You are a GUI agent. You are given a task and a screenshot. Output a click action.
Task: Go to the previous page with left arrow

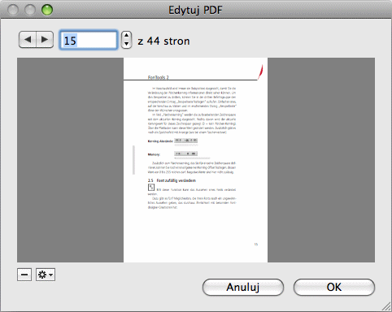(28, 40)
